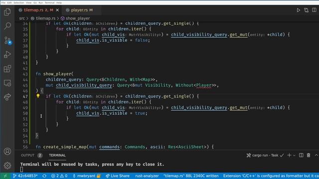Synchronize changes icon in status bar

pyautogui.click(x=44, y=176)
